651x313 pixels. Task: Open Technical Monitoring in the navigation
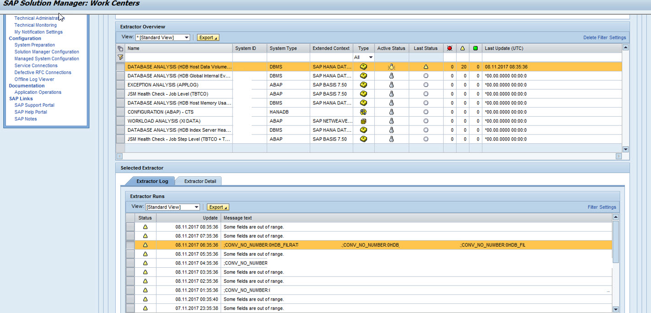coord(36,25)
